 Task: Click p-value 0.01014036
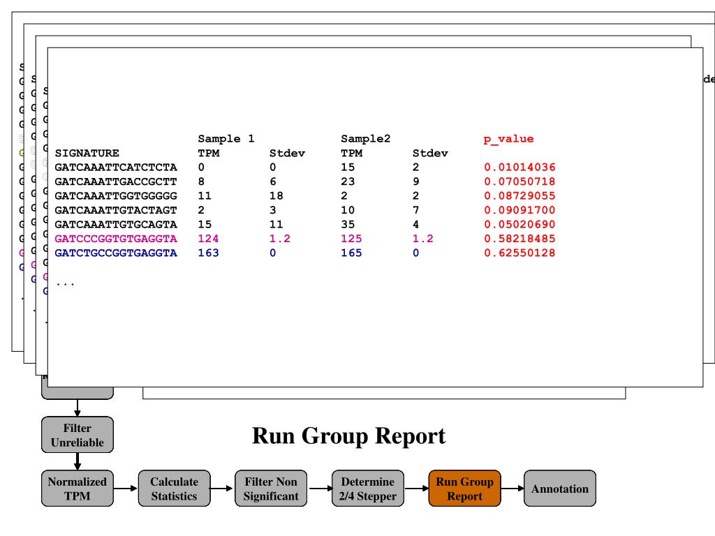[519, 167]
